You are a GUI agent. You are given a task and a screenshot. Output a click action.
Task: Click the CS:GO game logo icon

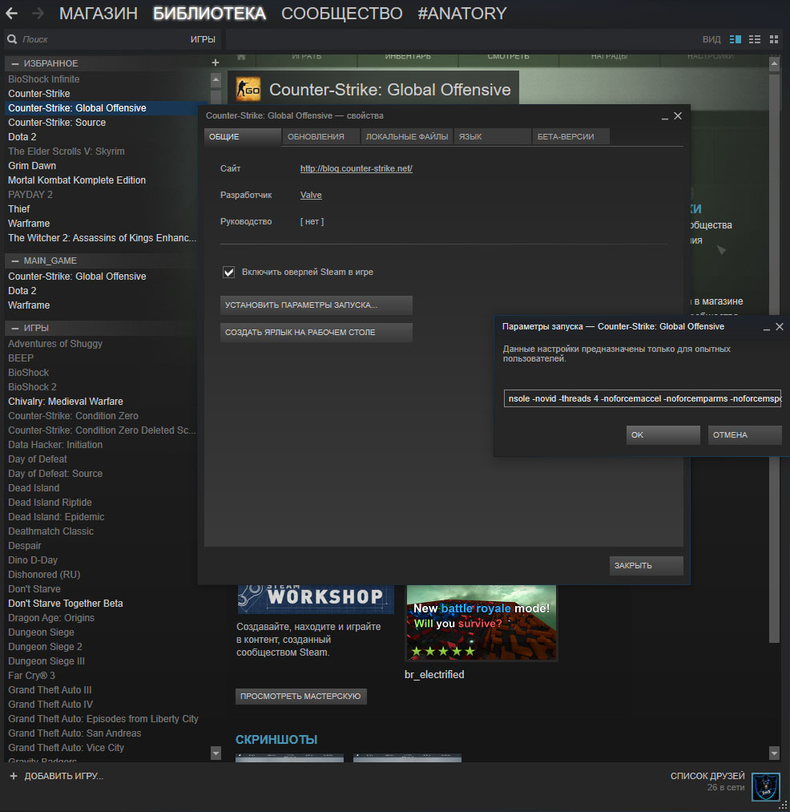[x=248, y=90]
